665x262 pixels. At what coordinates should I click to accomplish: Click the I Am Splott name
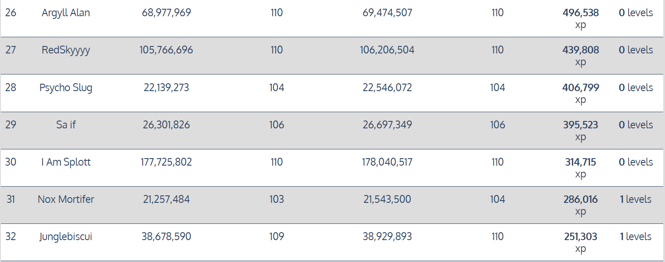point(66,162)
